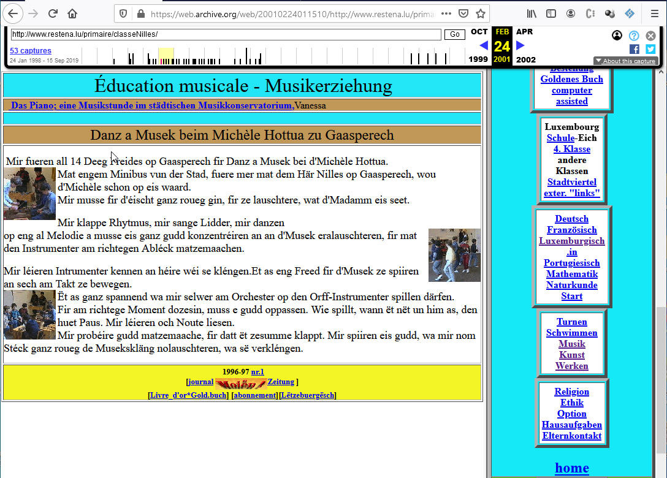Image resolution: width=667 pixels, height=478 pixels.
Task: Open exter. "links" sidebar link
Action: 572,193
